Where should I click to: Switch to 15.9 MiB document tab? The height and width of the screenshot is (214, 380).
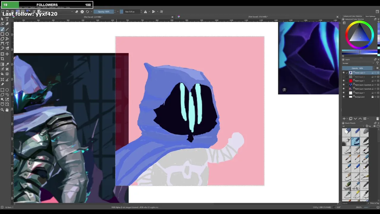click(258, 17)
